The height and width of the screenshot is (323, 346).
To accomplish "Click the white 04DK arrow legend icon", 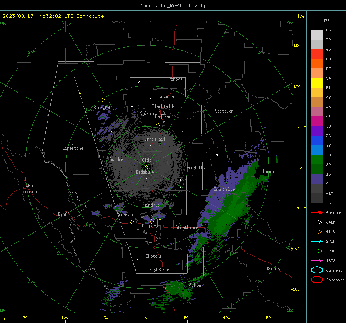I will tap(317, 222).
